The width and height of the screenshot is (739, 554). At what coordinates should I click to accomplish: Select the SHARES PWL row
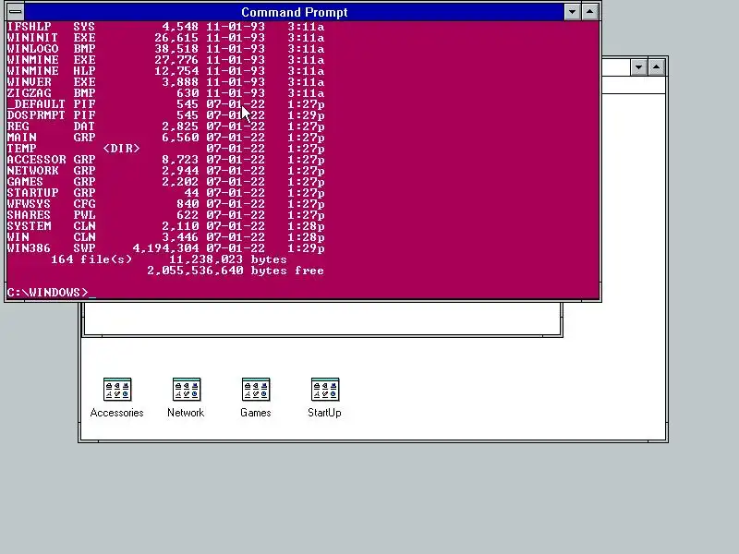click(165, 215)
